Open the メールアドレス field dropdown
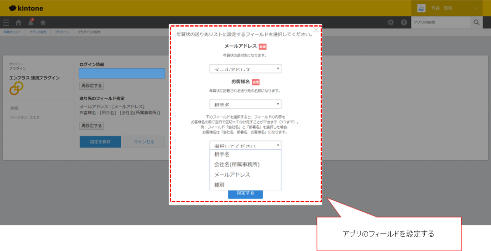The width and height of the screenshot is (491, 251). click(245, 69)
